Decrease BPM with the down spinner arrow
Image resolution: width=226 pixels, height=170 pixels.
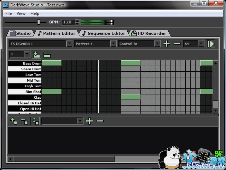pos(77,24)
